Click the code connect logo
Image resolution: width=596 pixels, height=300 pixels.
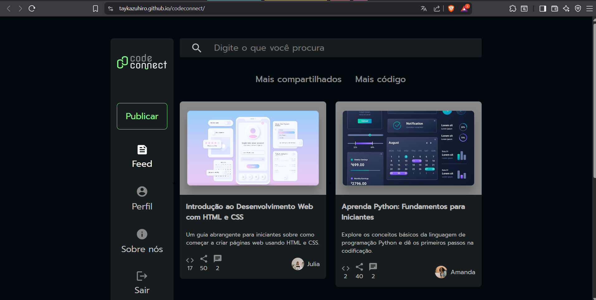point(142,62)
